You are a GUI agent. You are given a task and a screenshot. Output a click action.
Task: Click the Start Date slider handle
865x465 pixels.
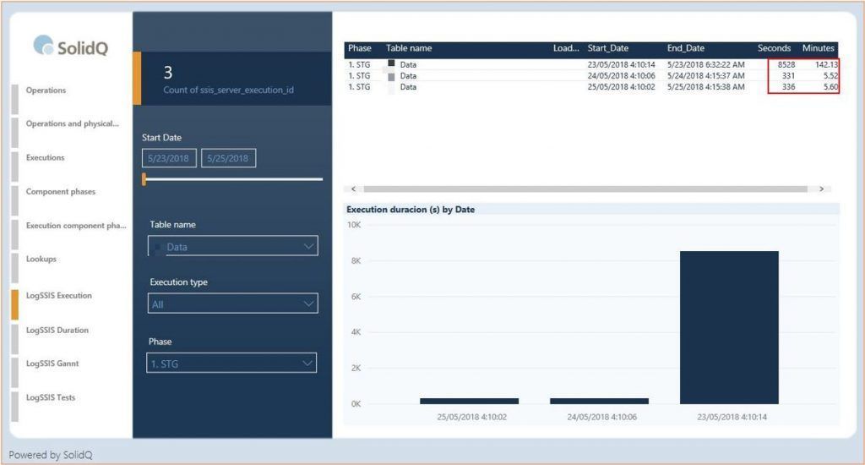point(144,179)
